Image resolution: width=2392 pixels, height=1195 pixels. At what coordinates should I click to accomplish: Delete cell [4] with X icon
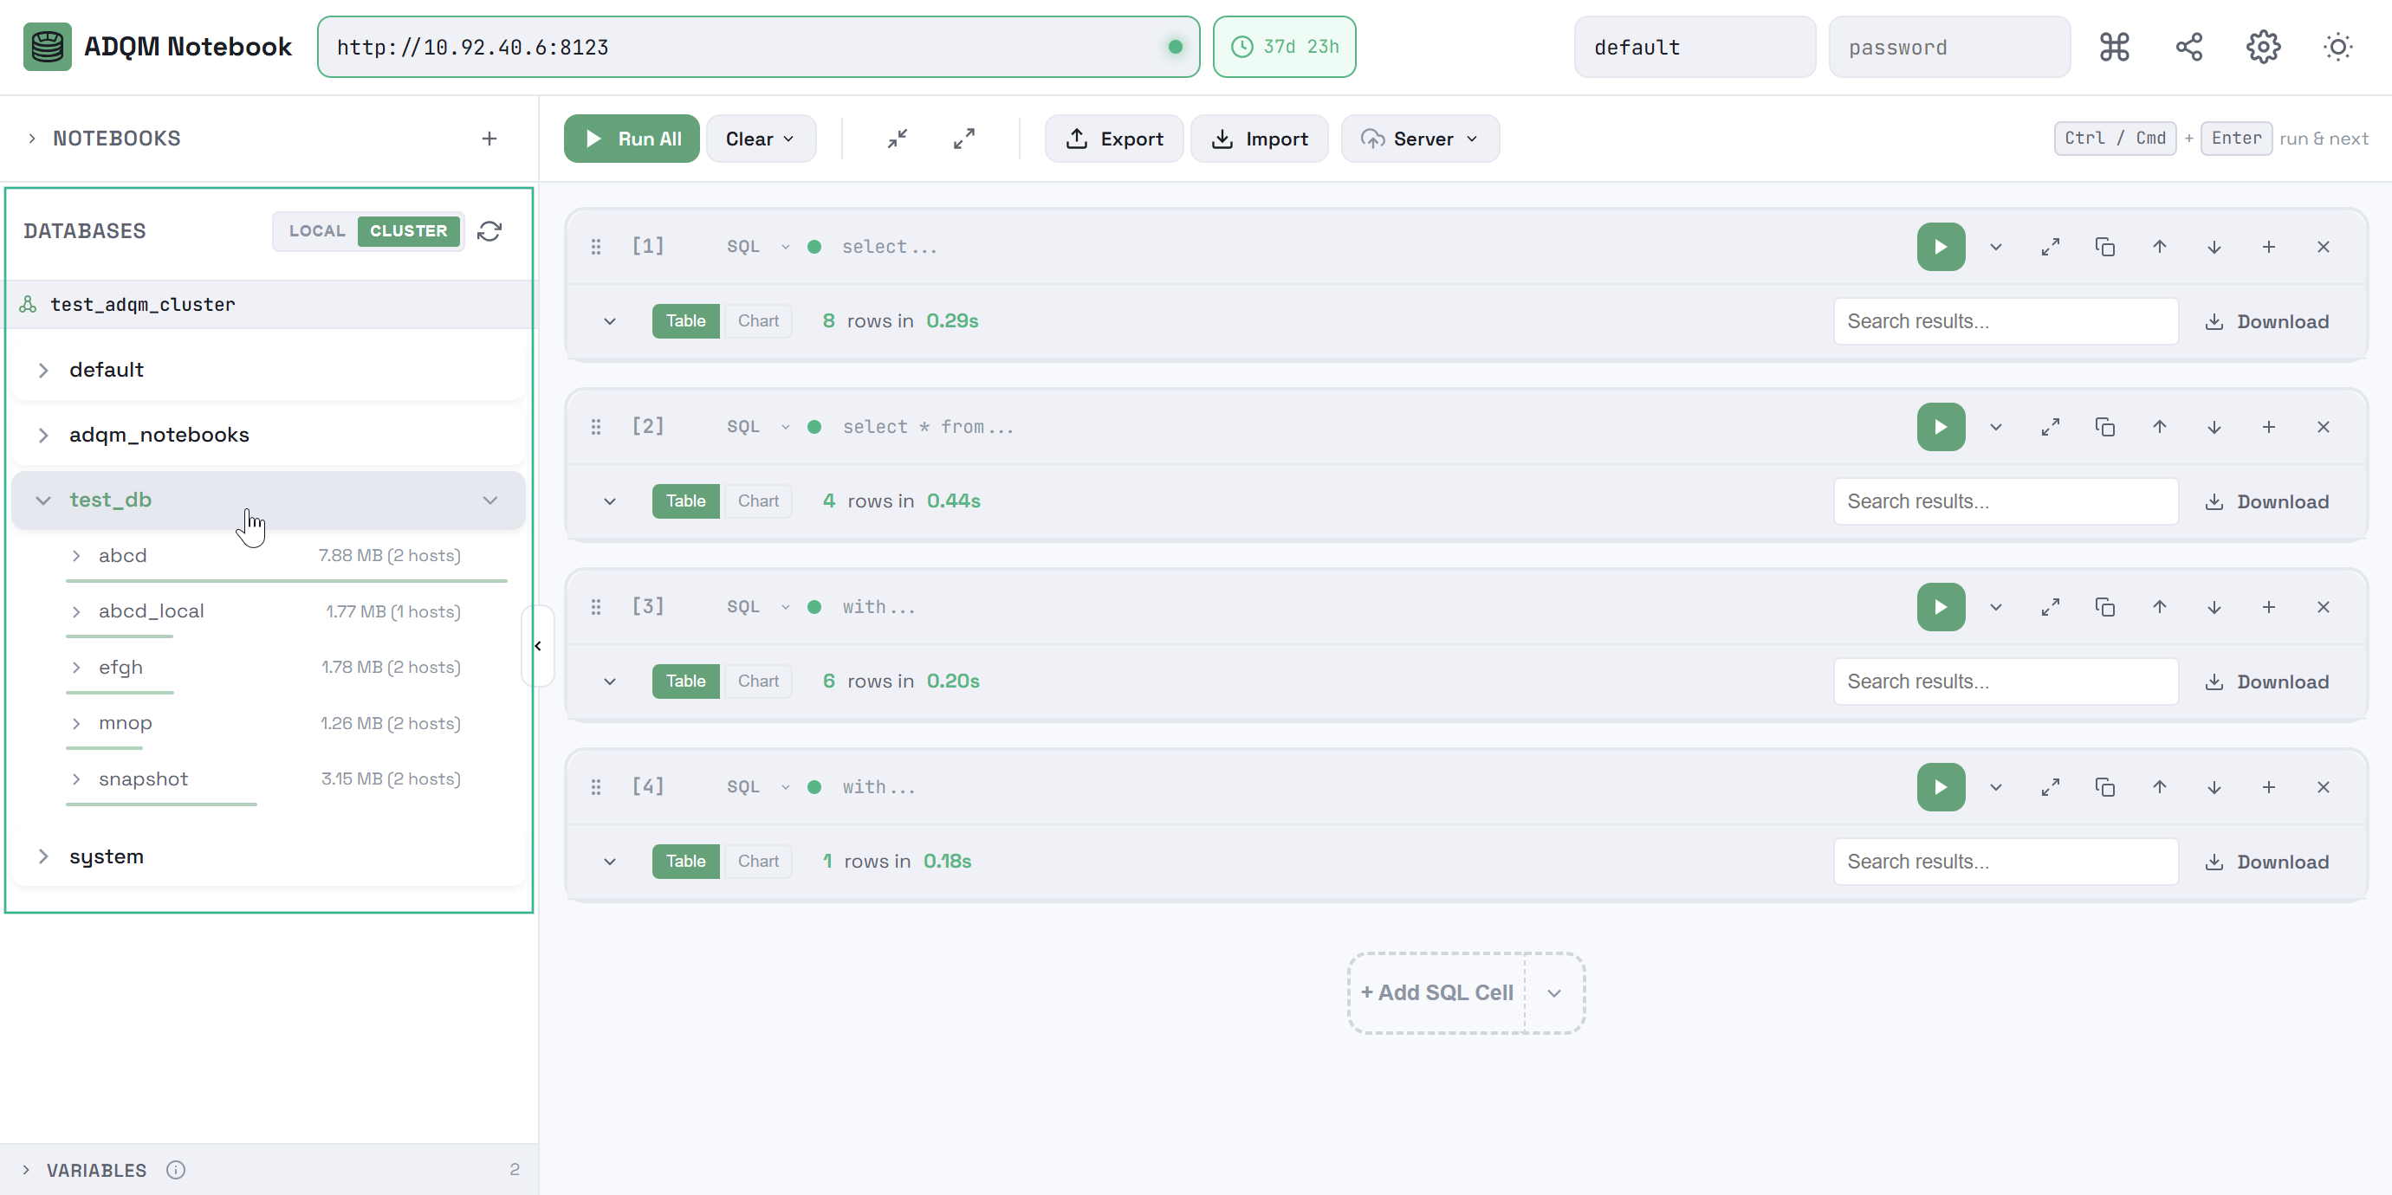click(x=2323, y=787)
